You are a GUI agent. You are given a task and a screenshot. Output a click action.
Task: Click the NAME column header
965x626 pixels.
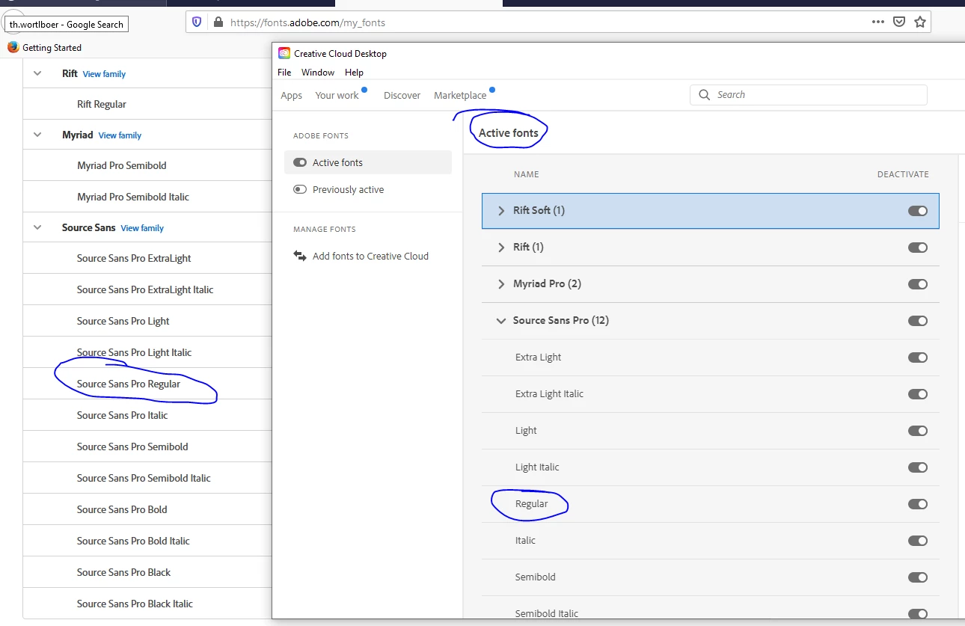[x=526, y=174]
